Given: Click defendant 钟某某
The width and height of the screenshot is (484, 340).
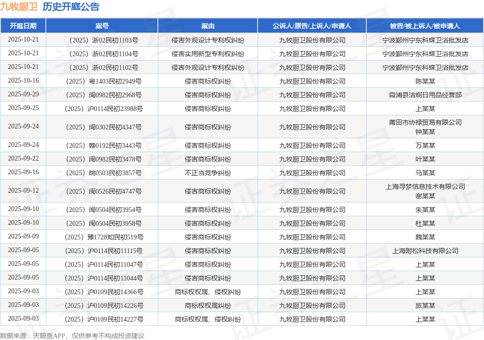Looking at the screenshot, I should point(425,132).
